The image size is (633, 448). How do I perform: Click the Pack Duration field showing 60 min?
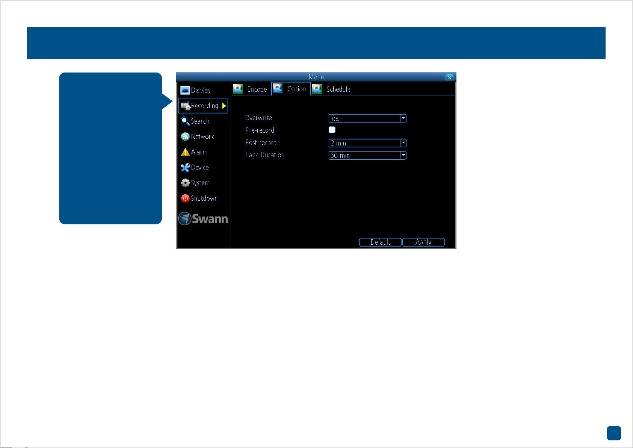(367, 155)
